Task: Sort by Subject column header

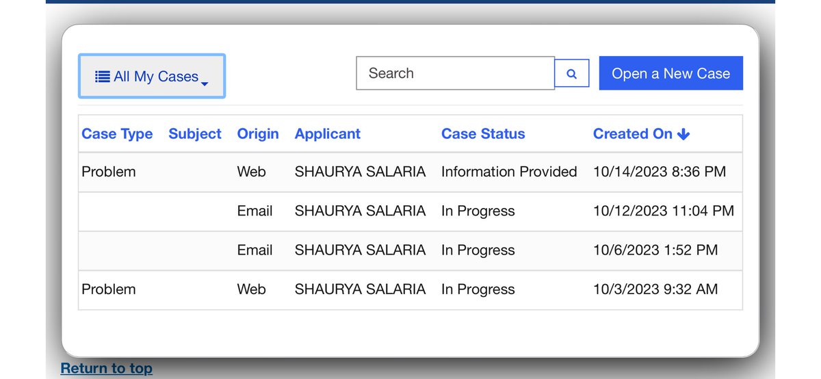Action: [195, 134]
